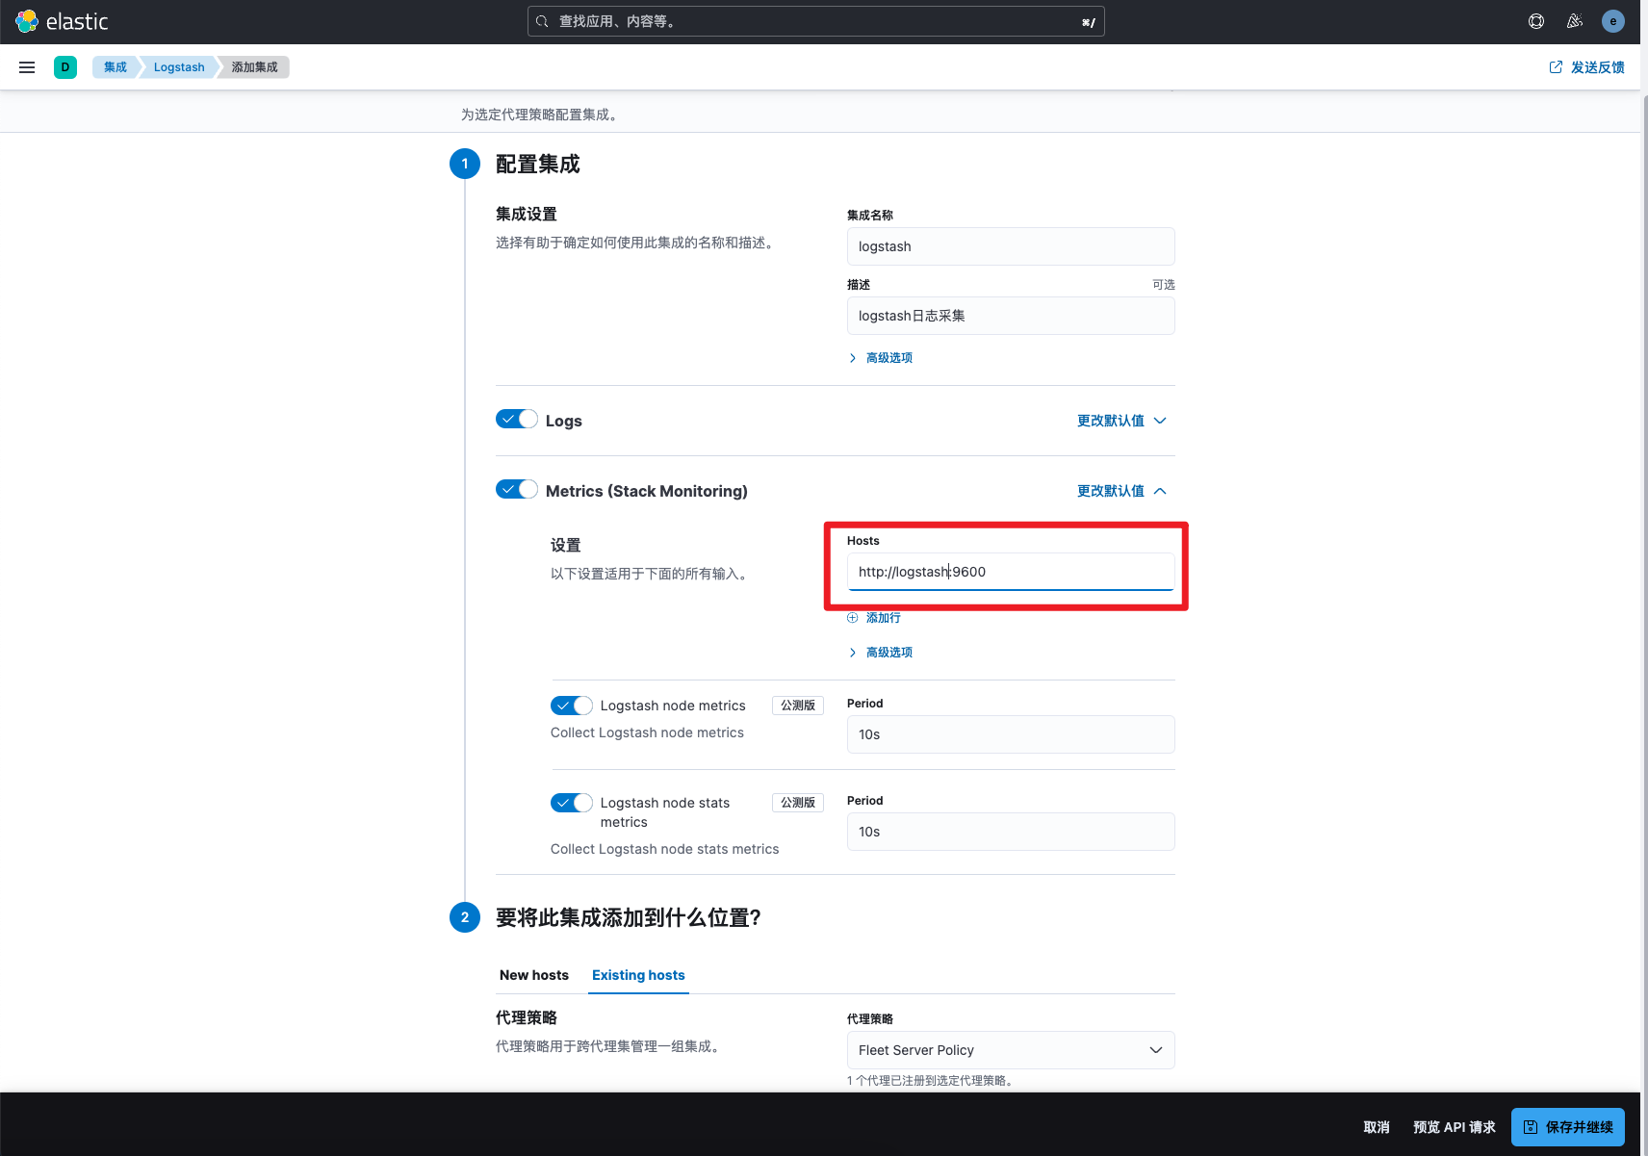Edit the integration name field
Screen dimensions: 1648x1156
click(x=1011, y=246)
